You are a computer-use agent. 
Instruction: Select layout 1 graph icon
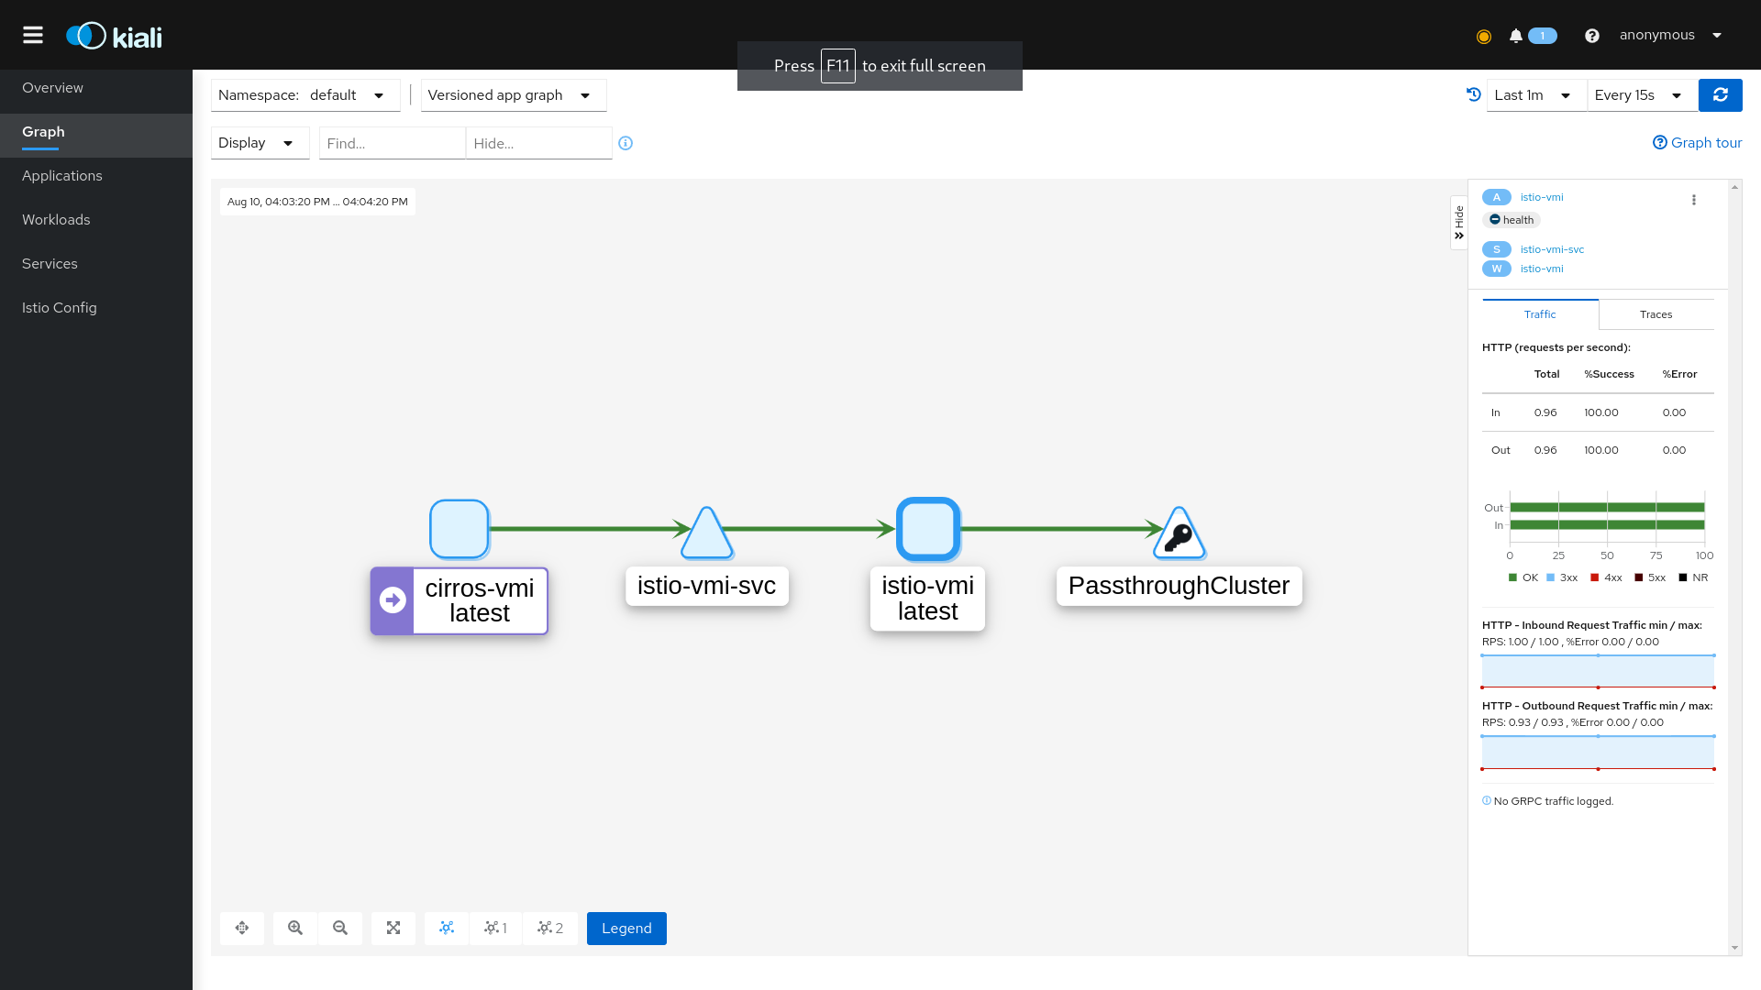click(x=495, y=928)
